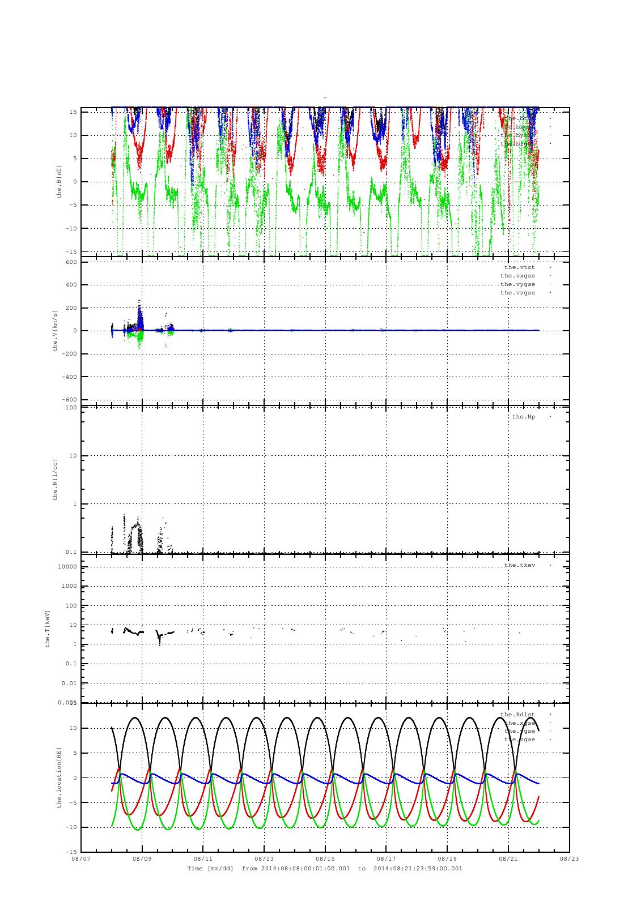
Task: Click the 'the.location[RE]' axis title
Action: [58, 777]
